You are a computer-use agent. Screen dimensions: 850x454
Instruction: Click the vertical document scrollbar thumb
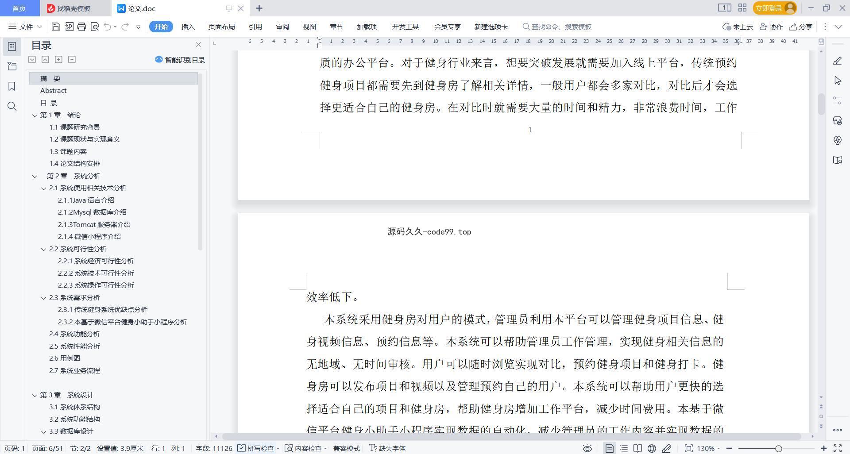[821, 104]
